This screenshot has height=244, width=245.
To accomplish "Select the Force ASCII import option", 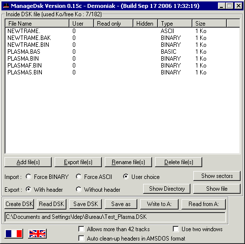I will pyautogui.click(x=79, y=177).
